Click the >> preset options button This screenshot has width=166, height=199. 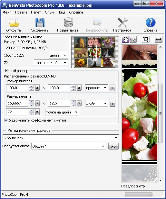pyautogui.click(x=113, y=146)
